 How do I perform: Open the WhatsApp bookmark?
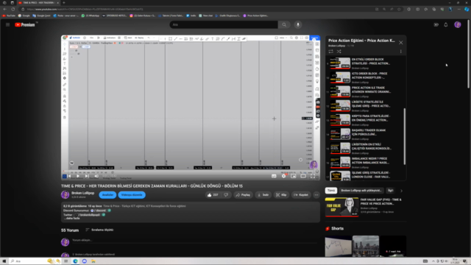pos(91,15)
